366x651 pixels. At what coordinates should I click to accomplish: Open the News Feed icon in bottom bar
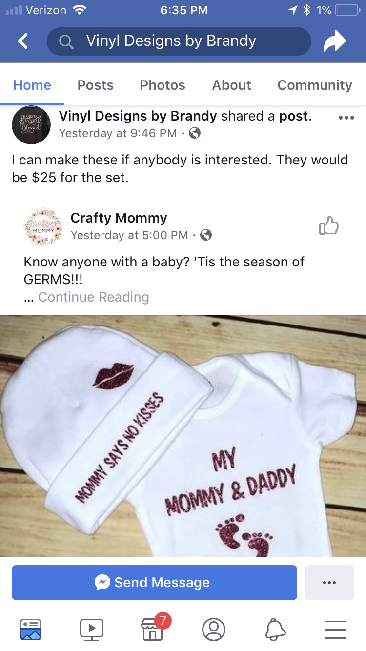tap(31, 629)
